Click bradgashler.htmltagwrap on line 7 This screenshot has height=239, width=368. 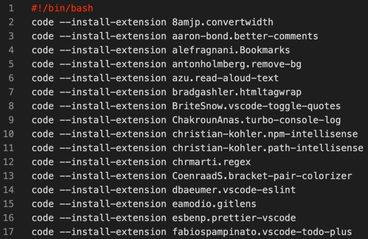point(237,92)
